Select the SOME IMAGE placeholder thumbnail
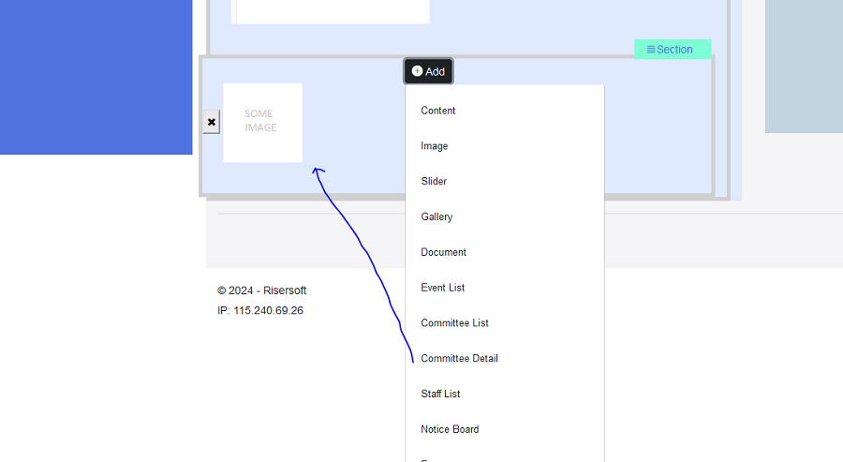 tap(263, 123)
